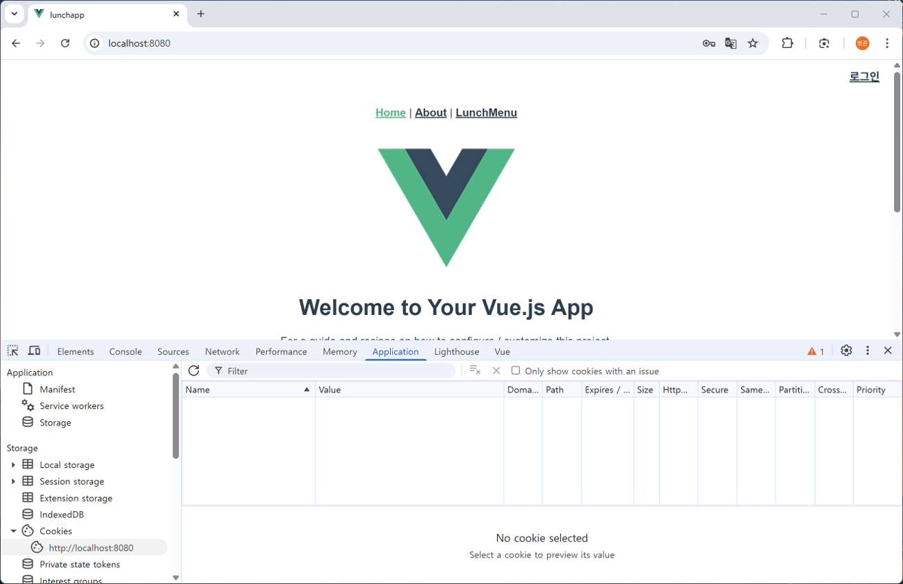Expand the Session storage tree node
Viewport: 903px width, 584px height.
(13, 481)
